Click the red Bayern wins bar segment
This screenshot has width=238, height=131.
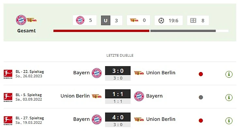(x=101, y=31)
